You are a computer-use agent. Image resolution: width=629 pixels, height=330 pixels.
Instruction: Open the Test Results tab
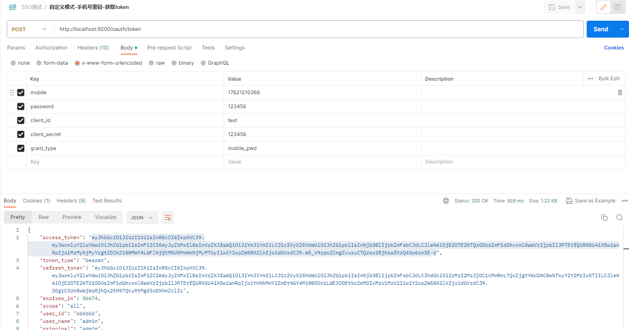point(107,200)
